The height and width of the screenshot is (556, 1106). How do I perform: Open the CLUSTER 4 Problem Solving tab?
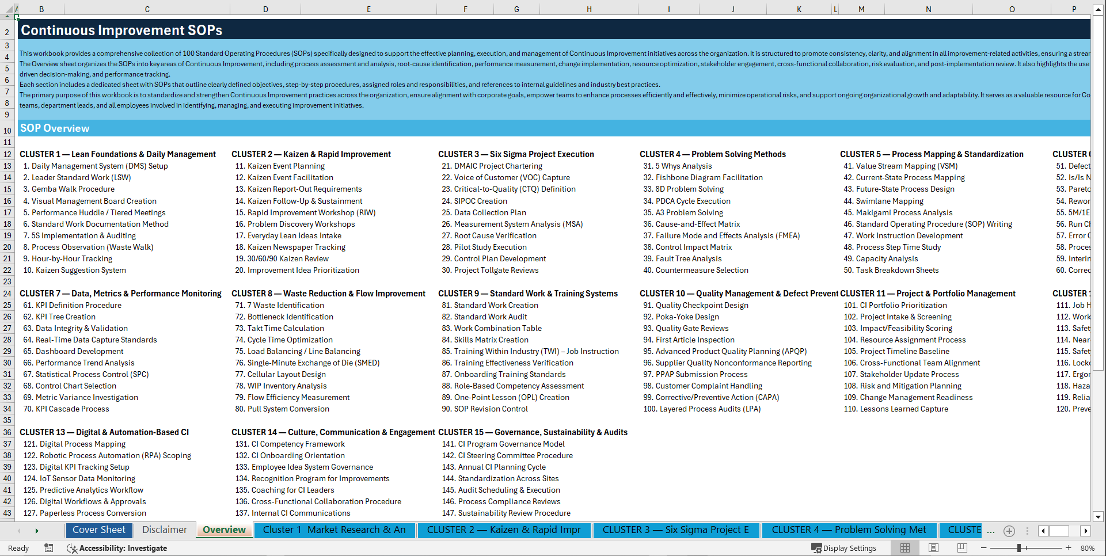(x=849, y=530)
